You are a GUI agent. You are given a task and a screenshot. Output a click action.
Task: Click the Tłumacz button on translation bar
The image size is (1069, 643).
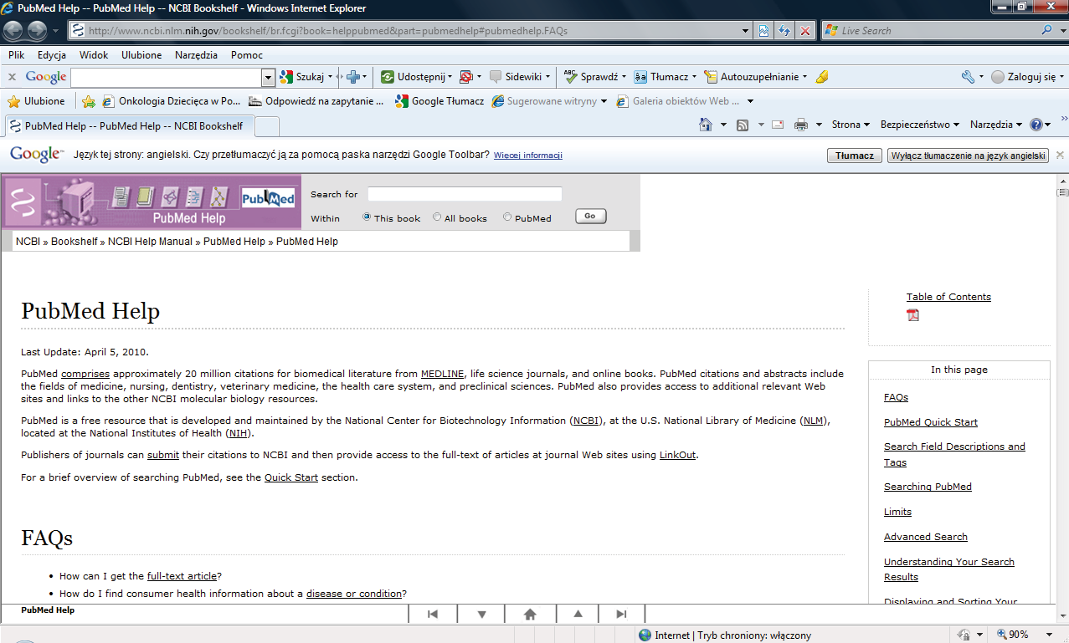855,156
